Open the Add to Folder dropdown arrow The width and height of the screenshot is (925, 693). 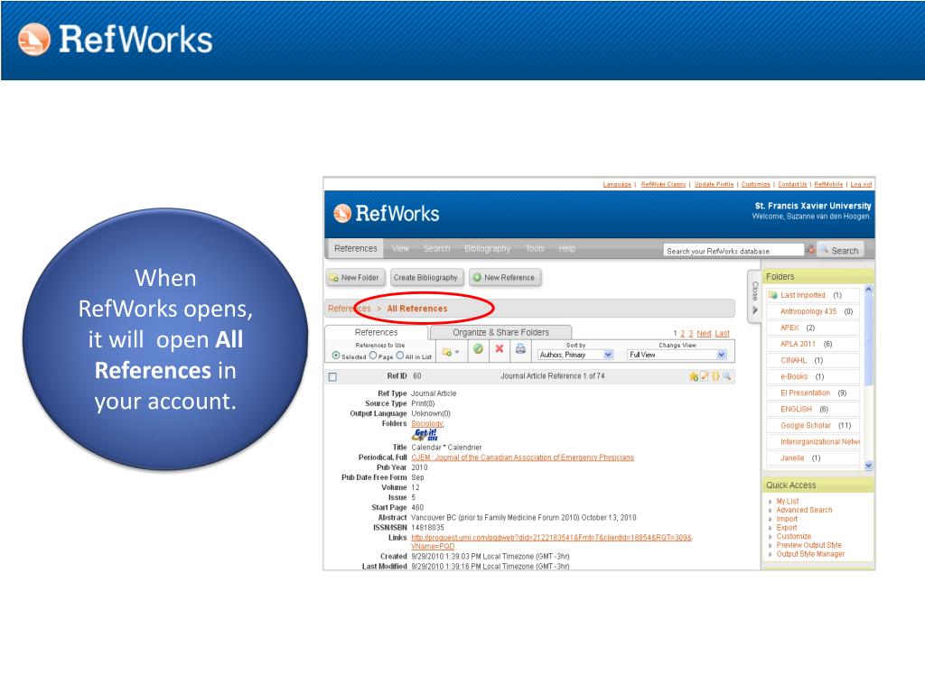click(x=457, y=353)
